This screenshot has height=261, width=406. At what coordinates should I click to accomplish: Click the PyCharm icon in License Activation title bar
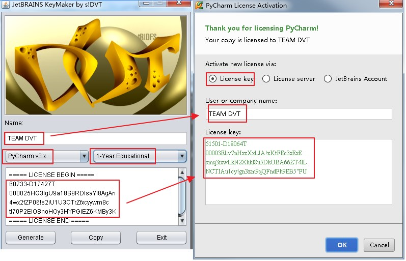(199, 5)
